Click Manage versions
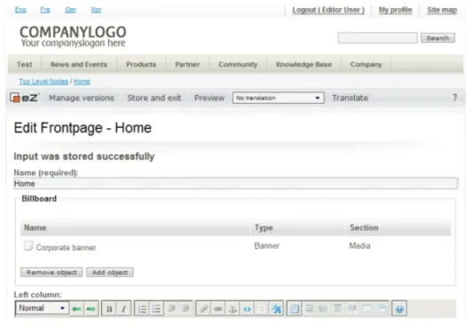 pos(82,98)
